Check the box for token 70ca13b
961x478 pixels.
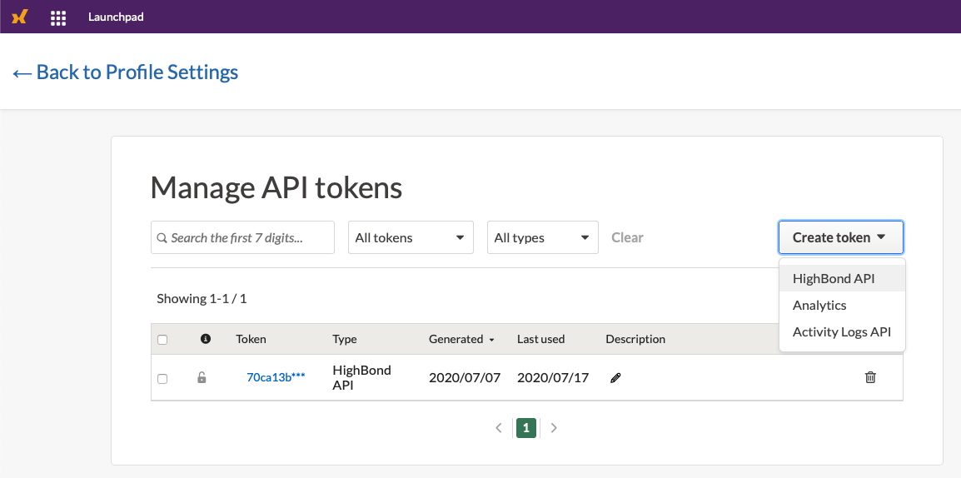(162, 379)
